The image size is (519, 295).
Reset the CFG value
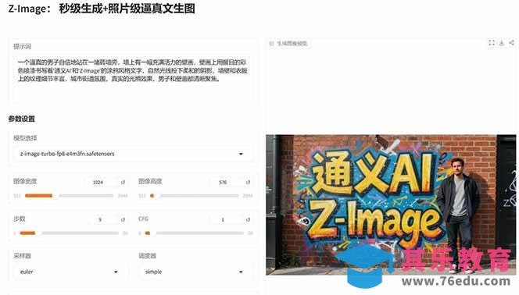coord(248,219)
